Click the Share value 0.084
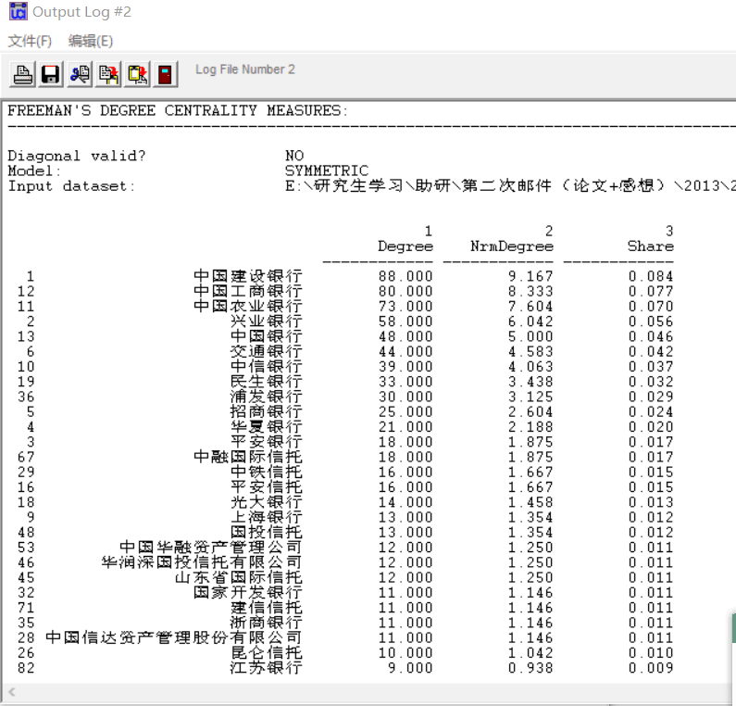Image resolution: width=736 pixels, height=706 pixels. [x=651, y=276]
